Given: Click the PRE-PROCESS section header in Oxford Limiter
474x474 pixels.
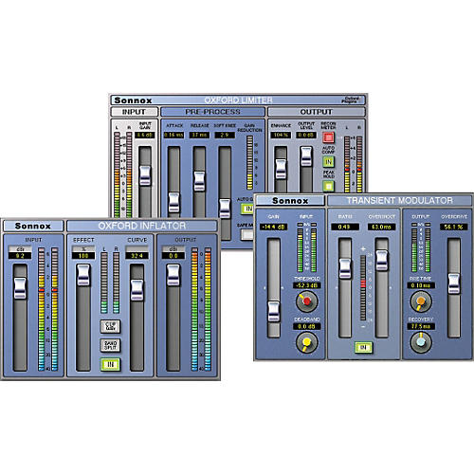Looking at the screenshot, I should pyautogui.click(x=212, y=112).
